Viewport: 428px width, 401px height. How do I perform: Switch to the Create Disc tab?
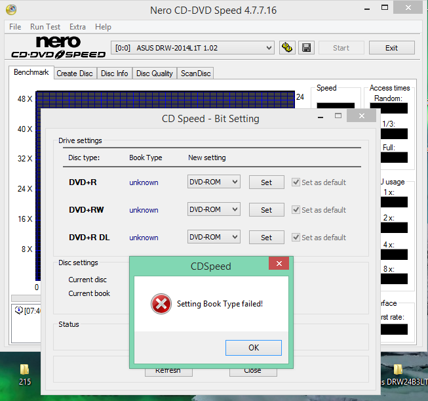(x=75, y=74)
